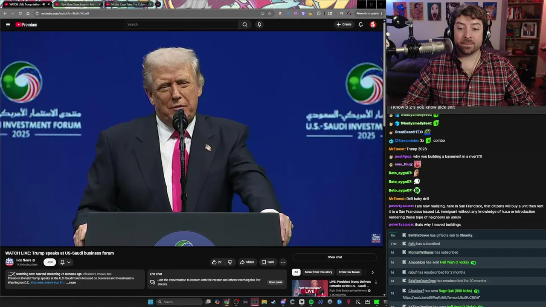Click the address bar URL
Image resolution: width=546 pixels, height=307 pixels.
pyautogui.click(x=65, y=13)
